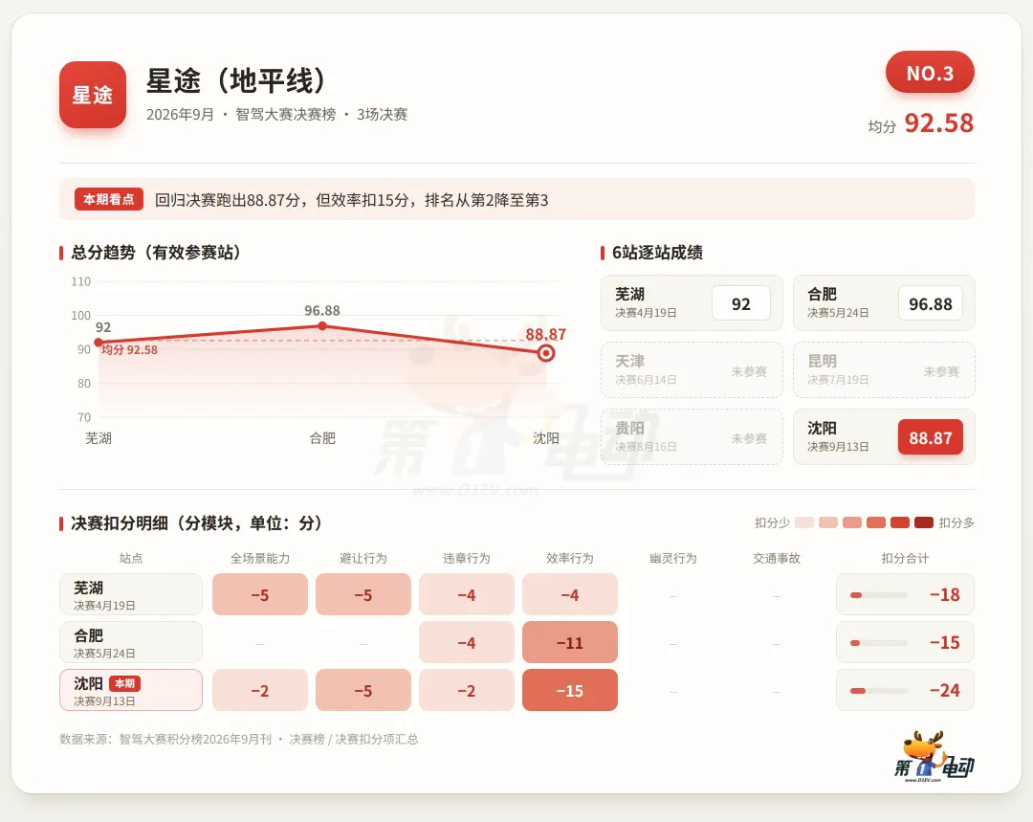Click the 星途（地平线）title text
The image size is (1033, 822).
(236, 81)
